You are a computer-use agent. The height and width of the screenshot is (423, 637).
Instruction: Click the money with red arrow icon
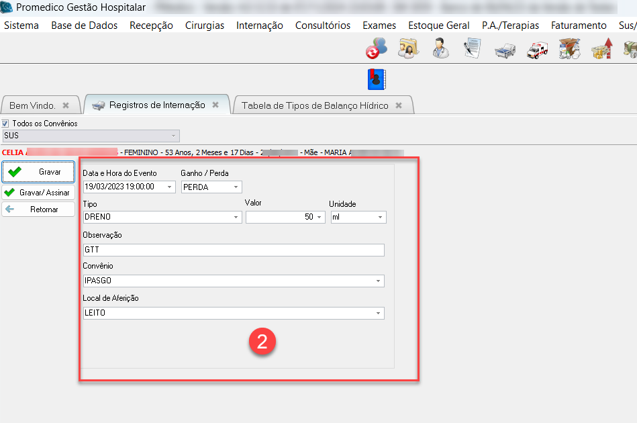point(601,49)
